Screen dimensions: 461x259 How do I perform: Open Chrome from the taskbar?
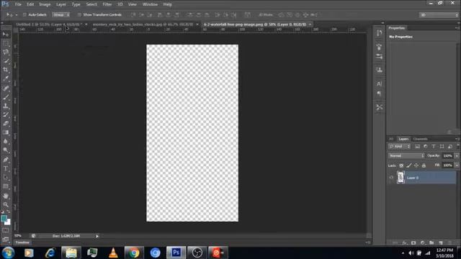point(134,253)
